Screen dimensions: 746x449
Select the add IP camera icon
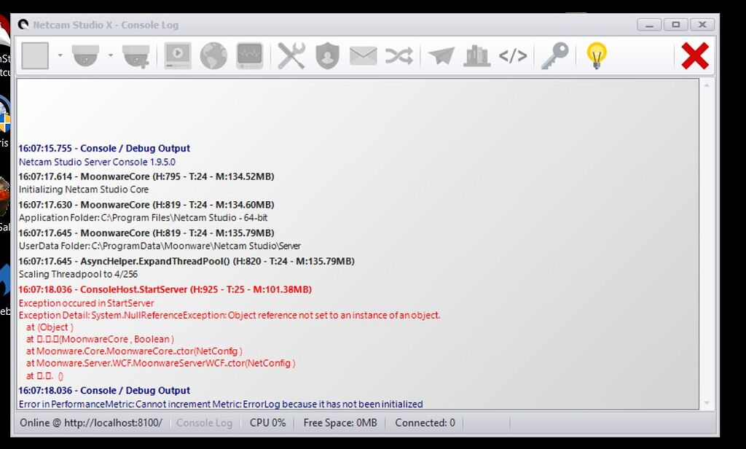pyautogui.click(x=136, y=56)
